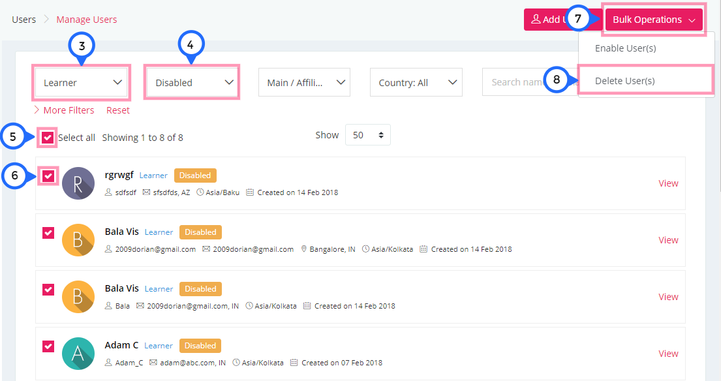Change the Show 50 entries selector
This screenshot has height=381, width=721.
[x=368, y=134]
